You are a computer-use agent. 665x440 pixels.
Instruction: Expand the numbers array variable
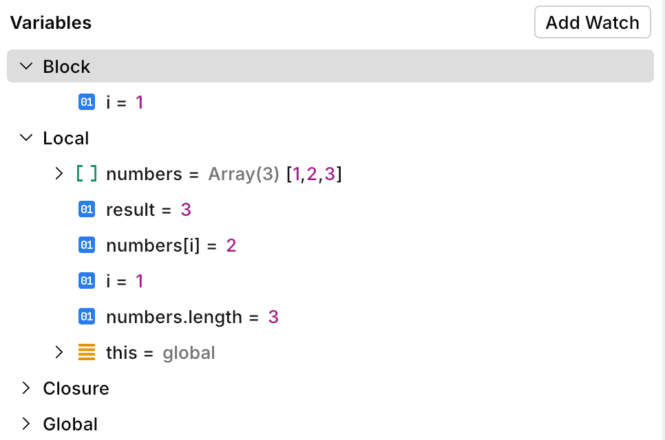pyautogui.click(x=59, y=174)
